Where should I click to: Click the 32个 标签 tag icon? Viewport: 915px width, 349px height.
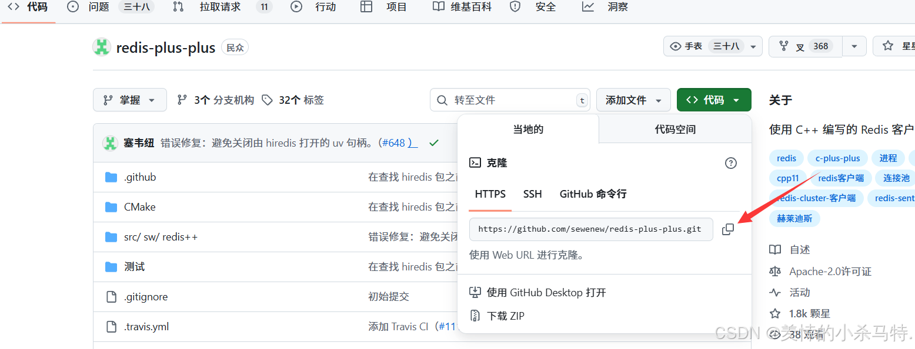pyautogui.click(x=268, y=100)
